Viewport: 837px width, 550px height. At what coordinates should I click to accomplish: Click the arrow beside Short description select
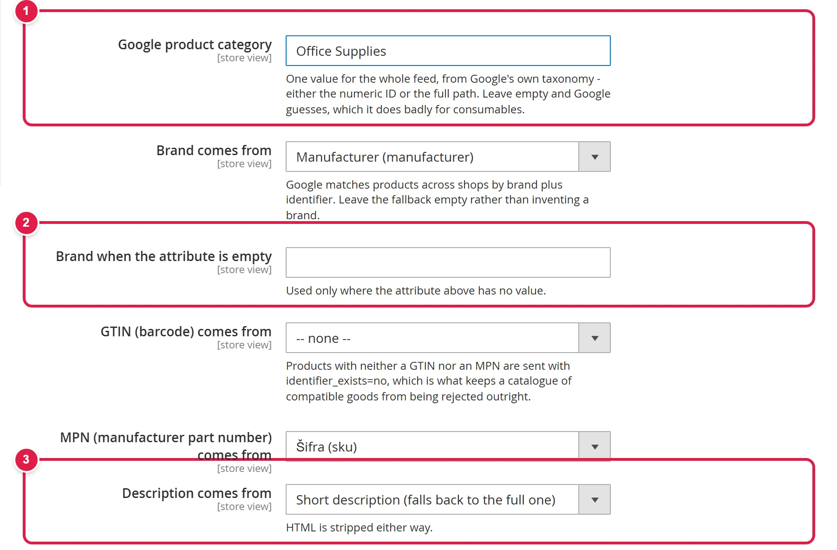pyautogui.click(x=595, y=499)
